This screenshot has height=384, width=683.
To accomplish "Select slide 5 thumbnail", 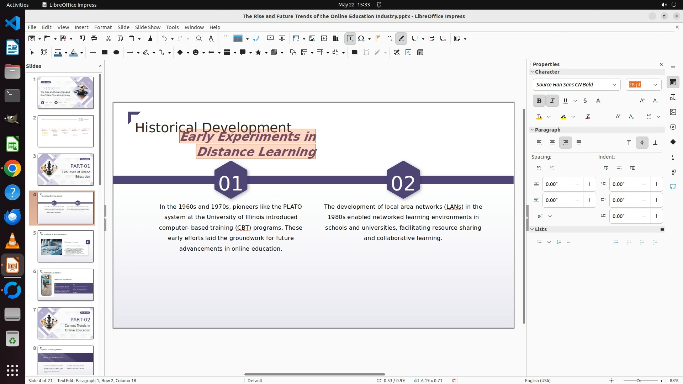I will coord(65,246).
